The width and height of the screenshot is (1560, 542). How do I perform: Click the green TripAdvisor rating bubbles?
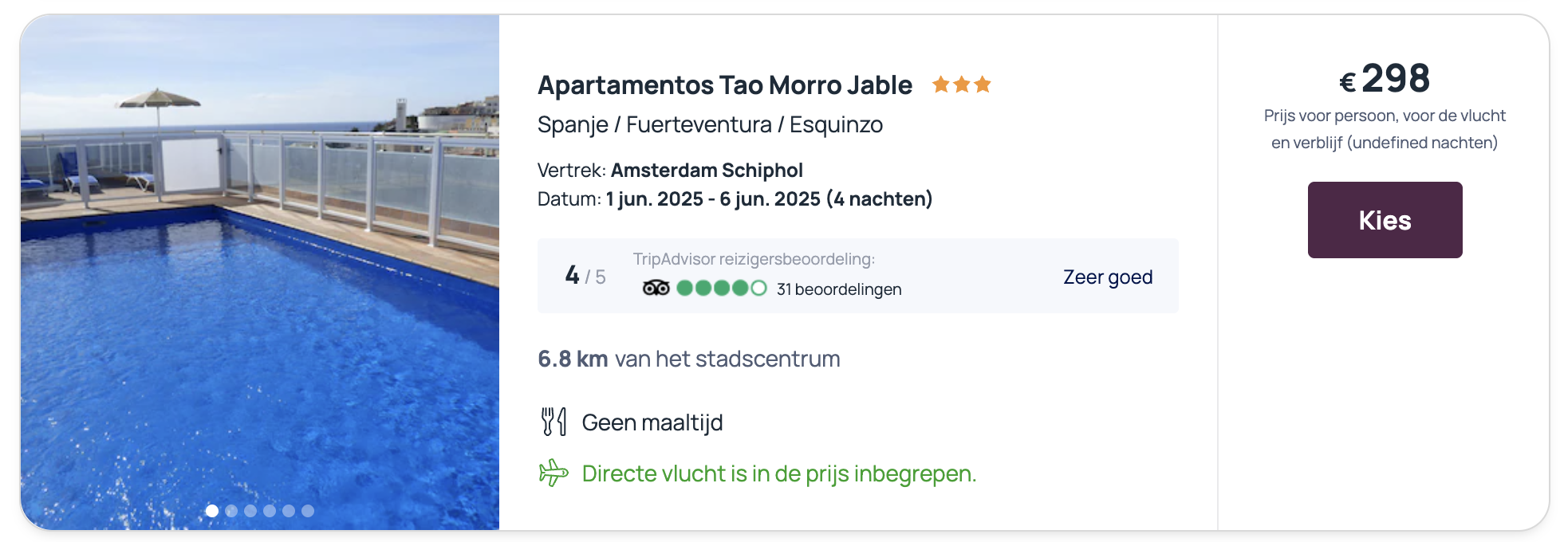(x=721, y=288)
